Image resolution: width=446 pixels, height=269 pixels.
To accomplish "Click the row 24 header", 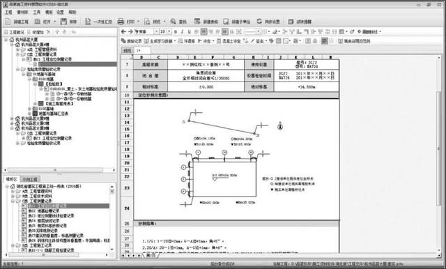I will pyautogui.click(x=127, y=208).
